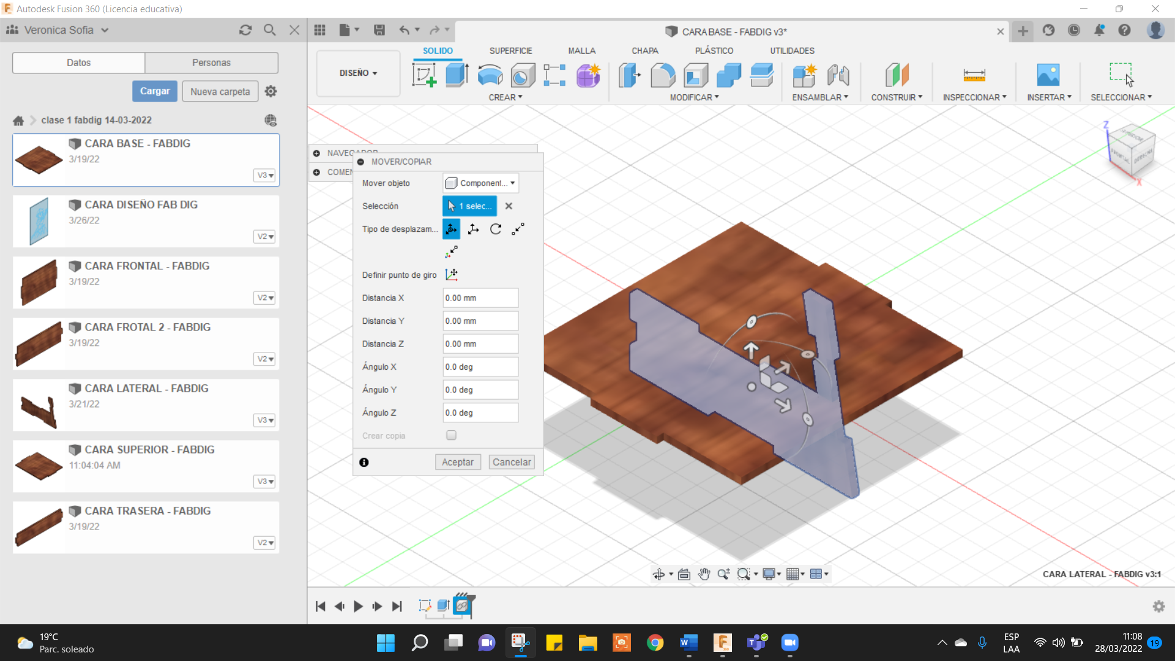Image resolution: width=1175 pixels, height=661 pixels.
Task: Switch to the Personas tab
Action: [x=211, y=62]
